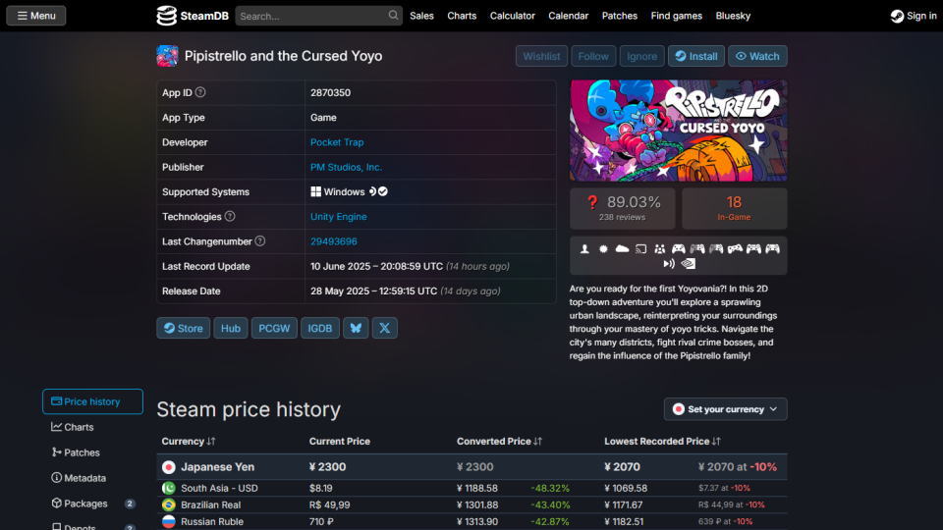The image size is (943, 530).
Task: Toggle Follow for this game
Action: coord(593,56)
